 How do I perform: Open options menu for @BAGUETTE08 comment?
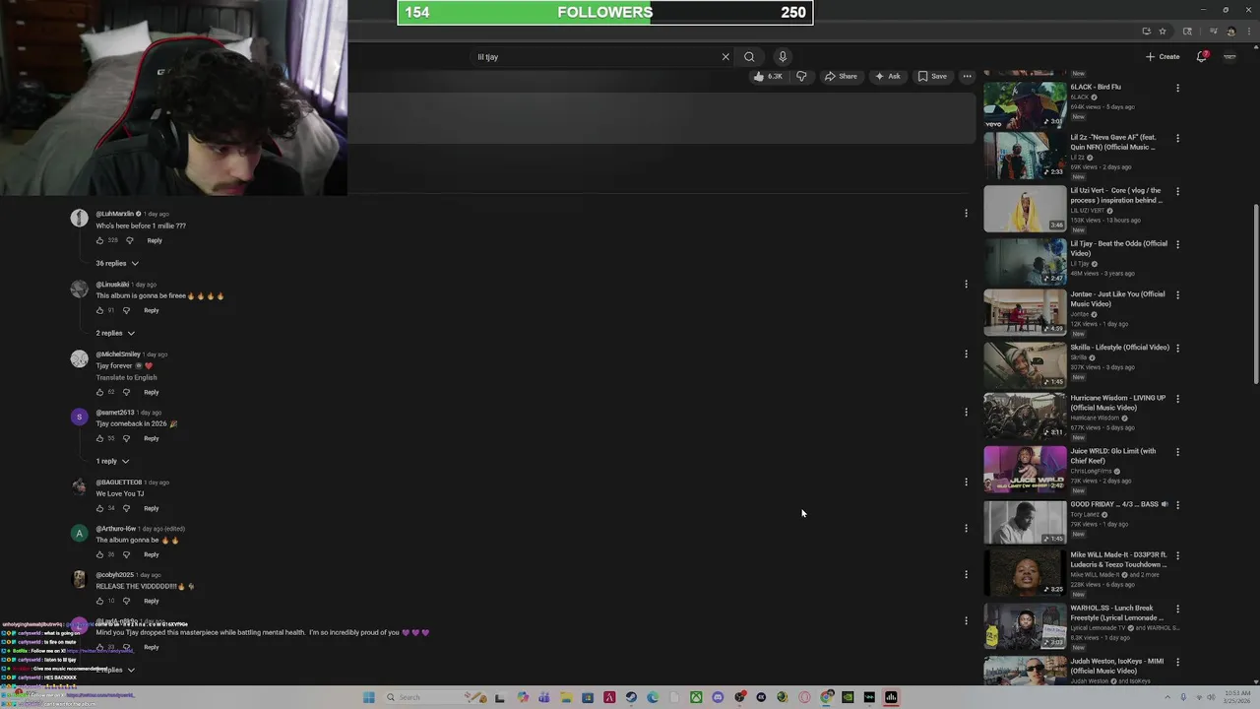coord(966,482)
